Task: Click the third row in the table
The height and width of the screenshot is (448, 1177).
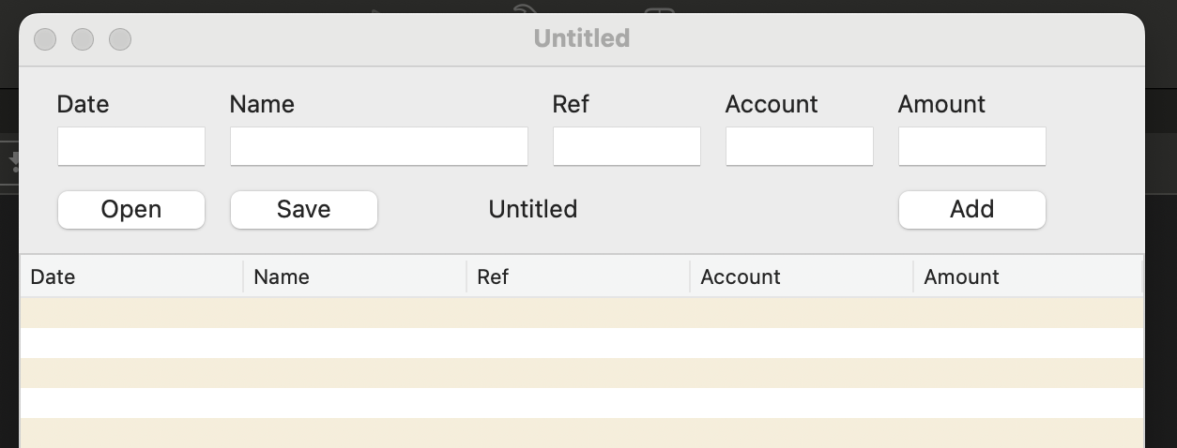Action: pyautogui.click(x=582, y=373)
